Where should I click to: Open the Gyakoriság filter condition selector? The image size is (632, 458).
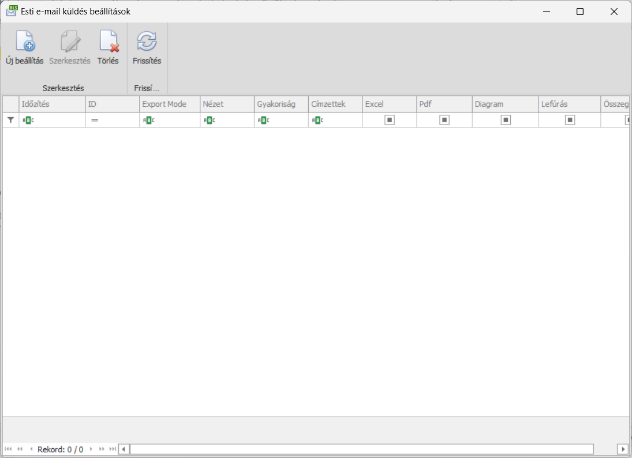pyautogui.click(x=263, y=120)
